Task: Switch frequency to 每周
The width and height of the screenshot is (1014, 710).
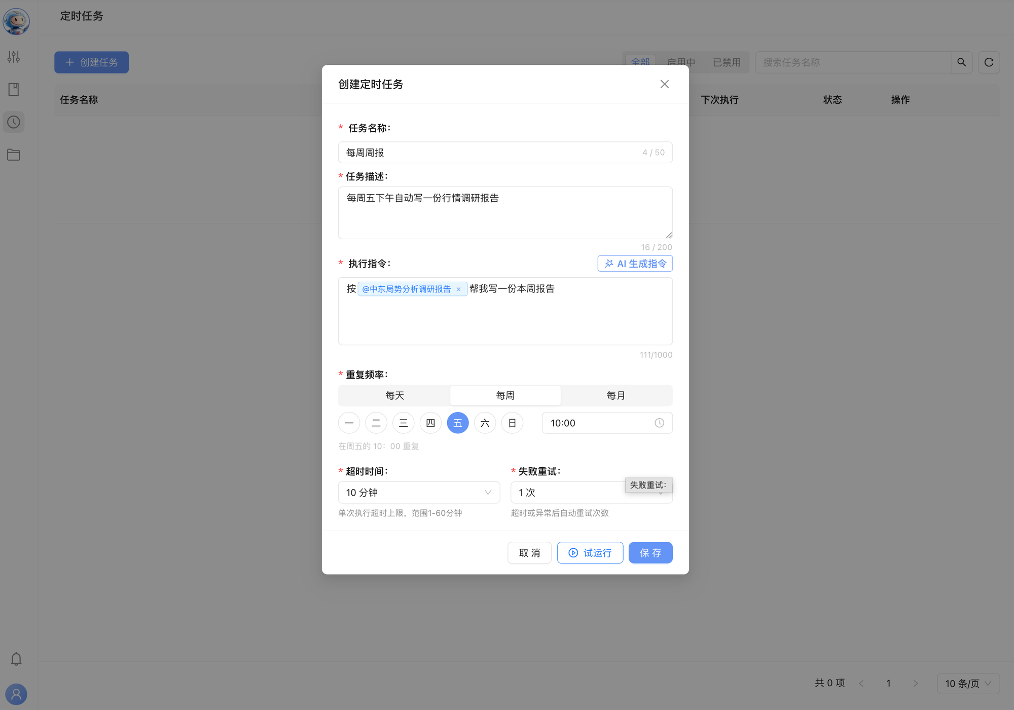Action: tap(505, 395)
